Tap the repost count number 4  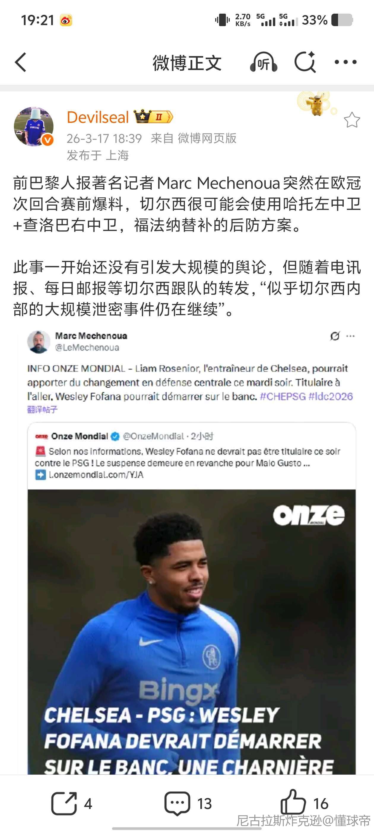coord(88,804)
